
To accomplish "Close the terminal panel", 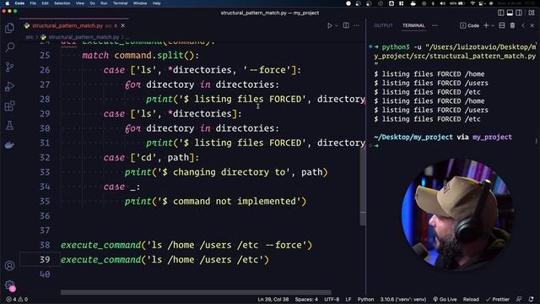I will [x=532, y=25].
